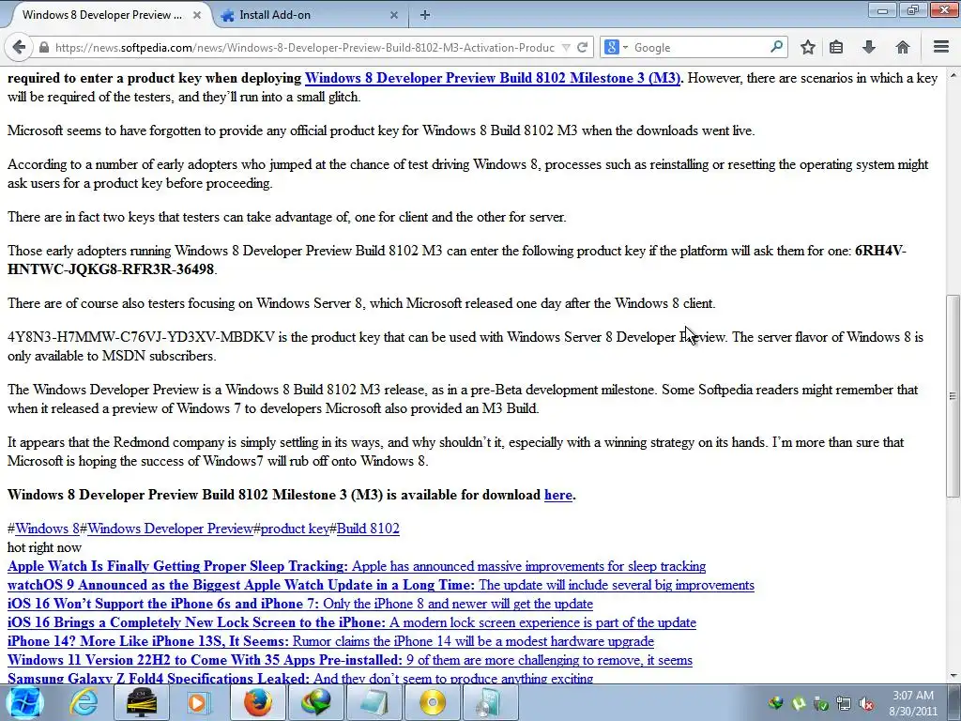Click the muted volume tray icon
Viewport: 961px width, 721px height.
866,703
